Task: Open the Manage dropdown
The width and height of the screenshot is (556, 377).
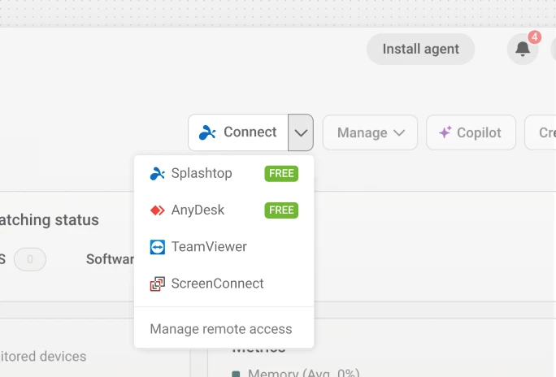Action: point(370,132)
